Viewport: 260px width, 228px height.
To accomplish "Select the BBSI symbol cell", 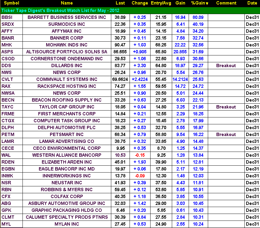I will click(x=11, y=17).
